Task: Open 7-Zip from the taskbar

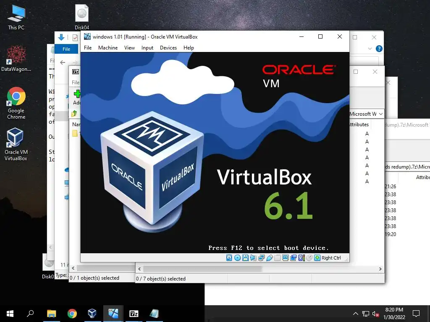Action: (x=134, y=314)
